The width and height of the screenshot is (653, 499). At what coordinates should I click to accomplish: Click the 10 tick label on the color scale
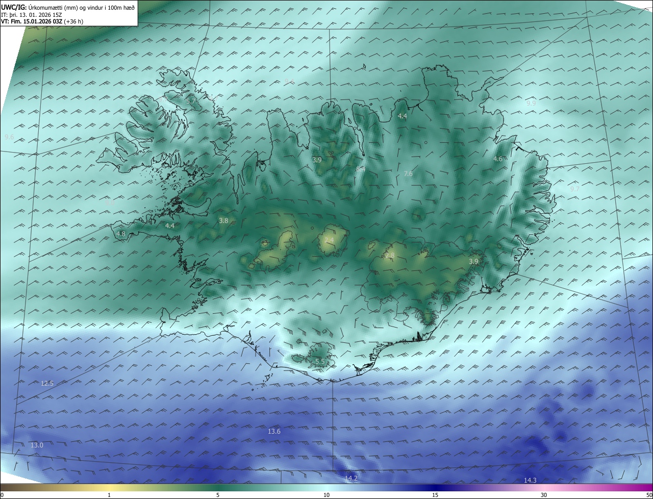[x=326, y=495]
